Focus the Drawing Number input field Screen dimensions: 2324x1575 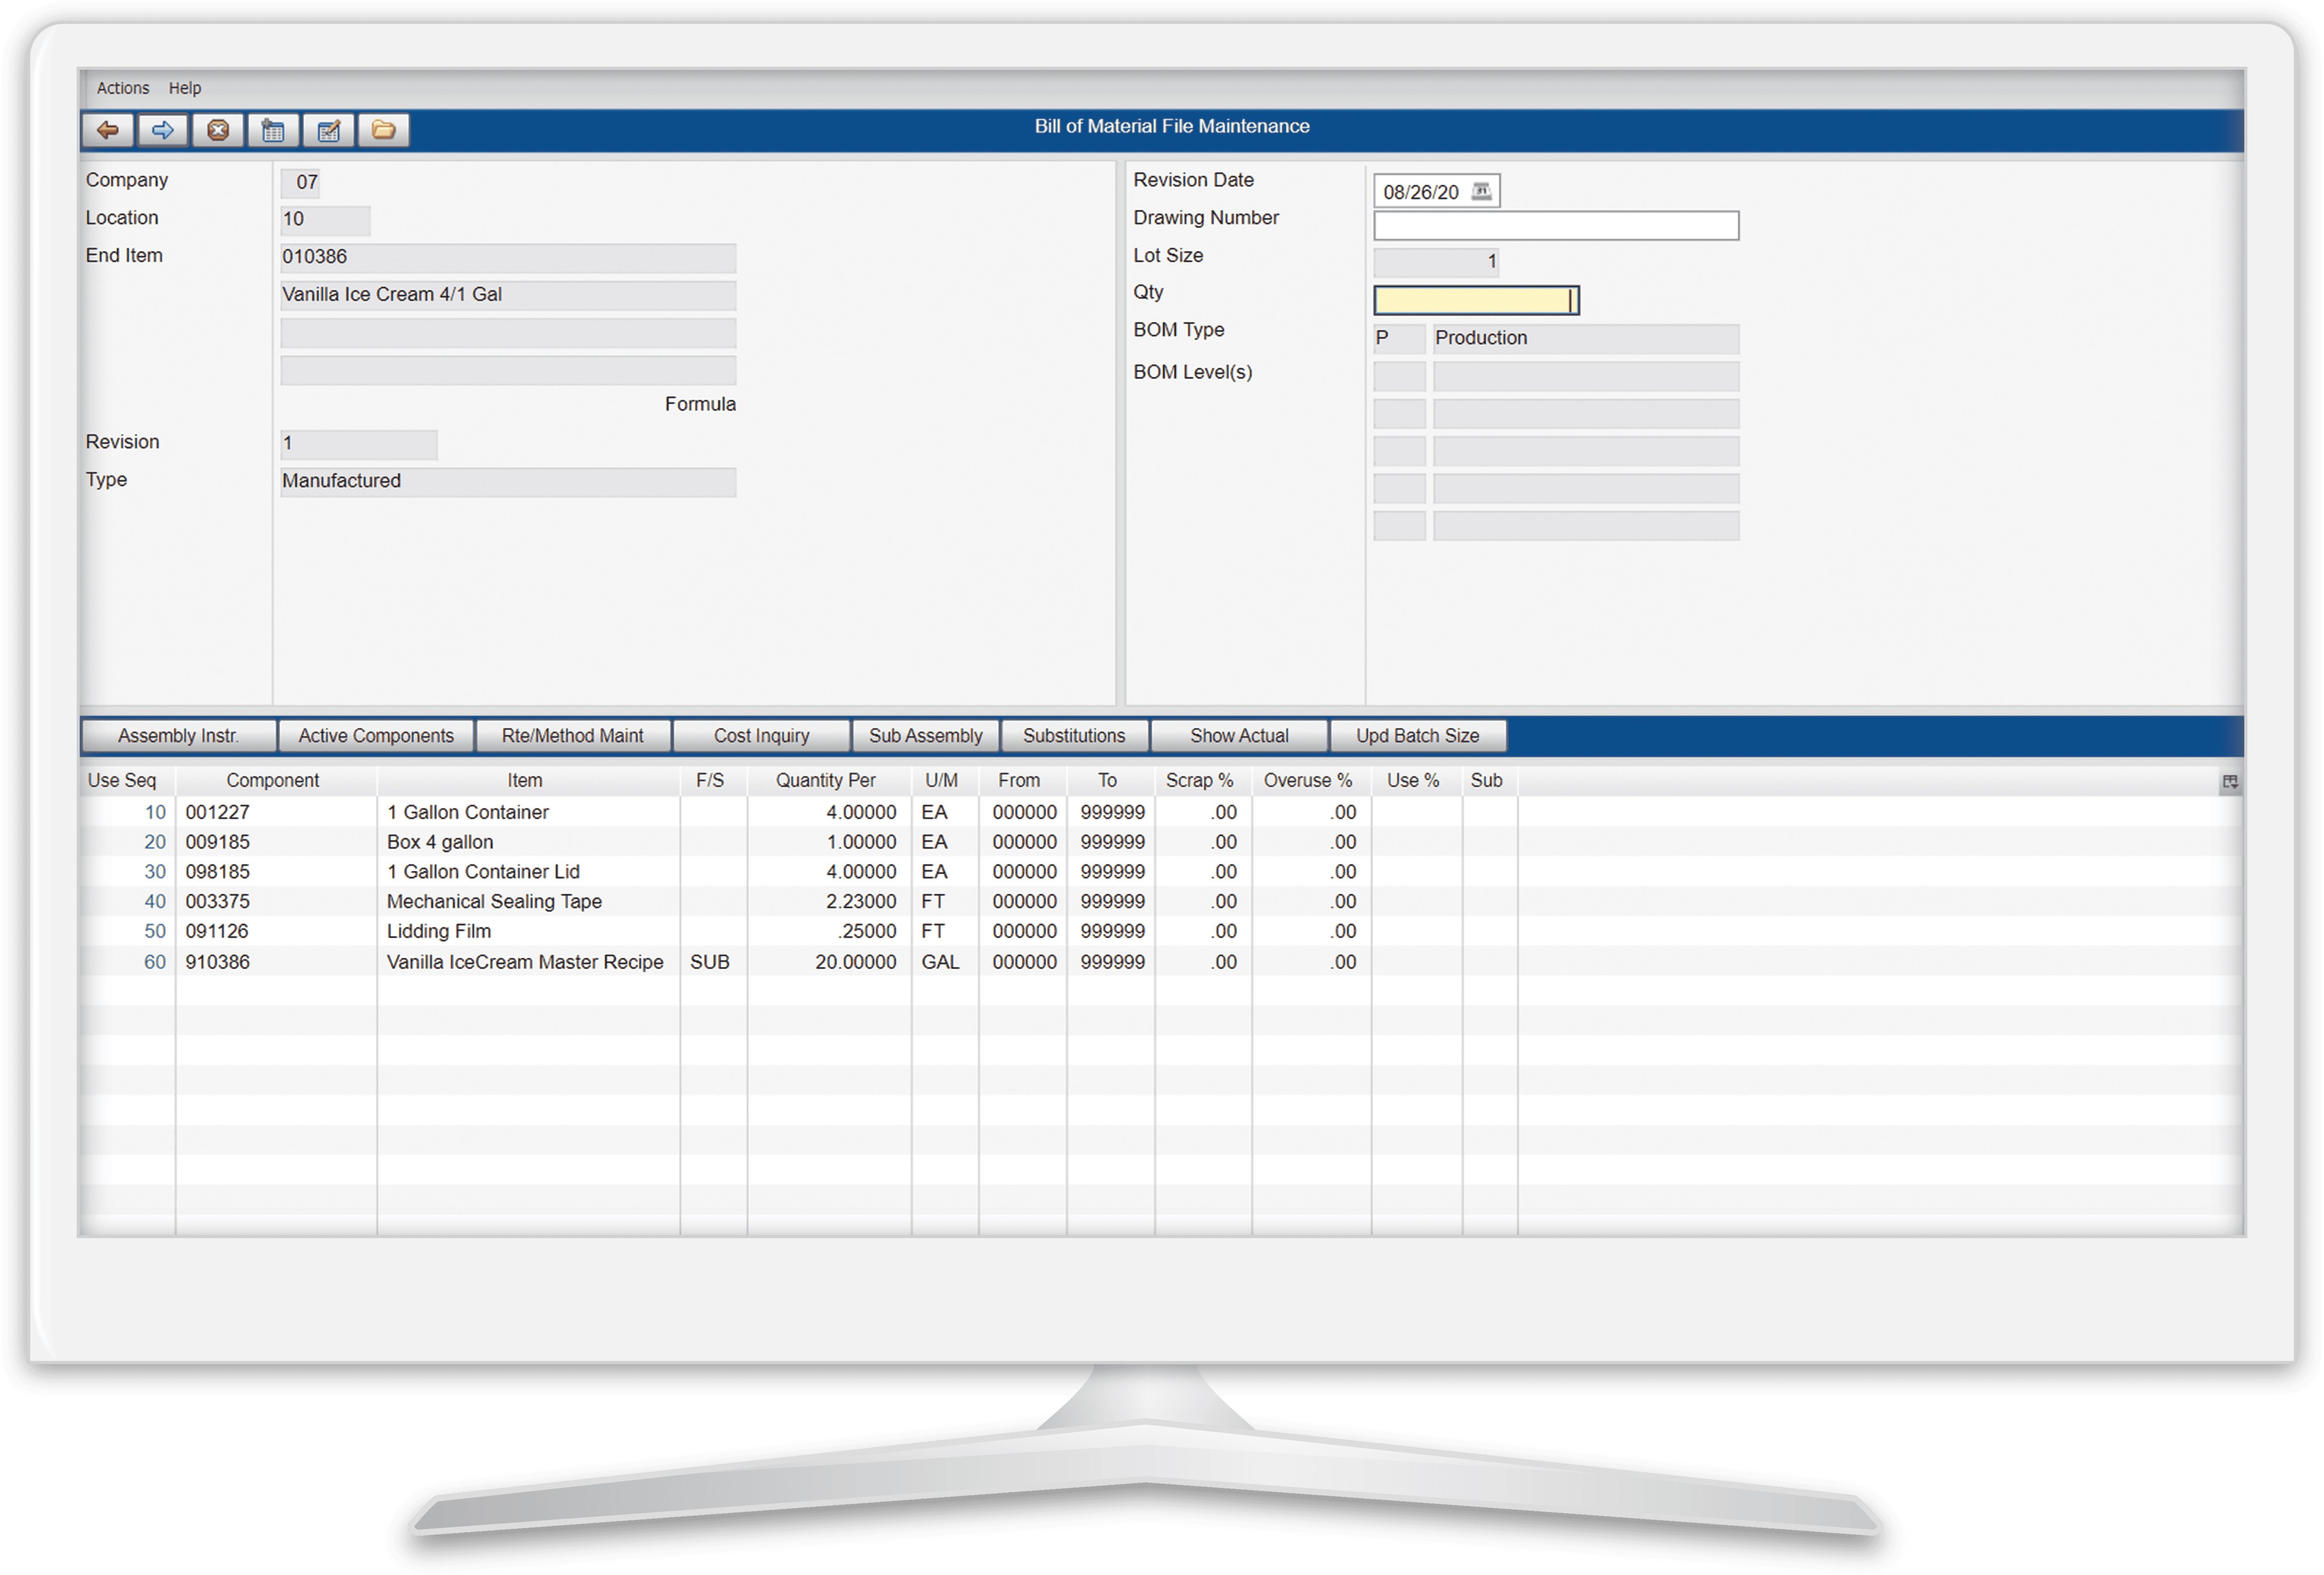pyautogui.click(x=1556, y=226)
